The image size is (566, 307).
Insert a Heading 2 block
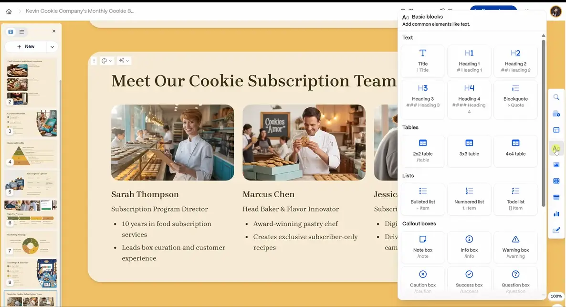515,61
